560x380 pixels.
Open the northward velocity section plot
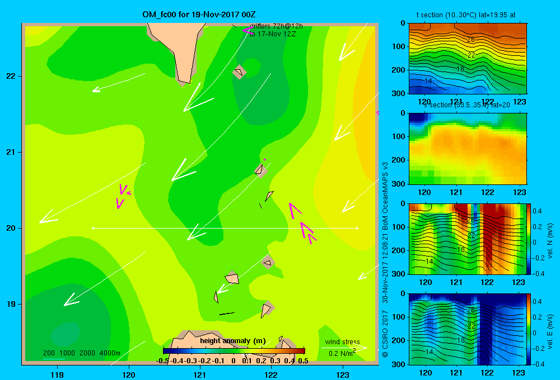pos(468,239)
